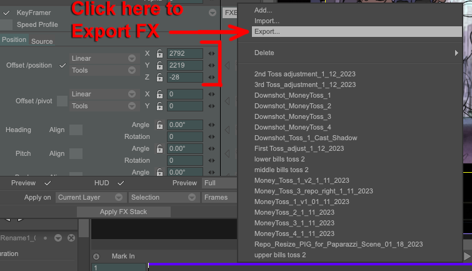This screenshot has height=271, width=472.
Task: Toggle the lock icon for Offset pivot X
Action: (x=159, y=94)
